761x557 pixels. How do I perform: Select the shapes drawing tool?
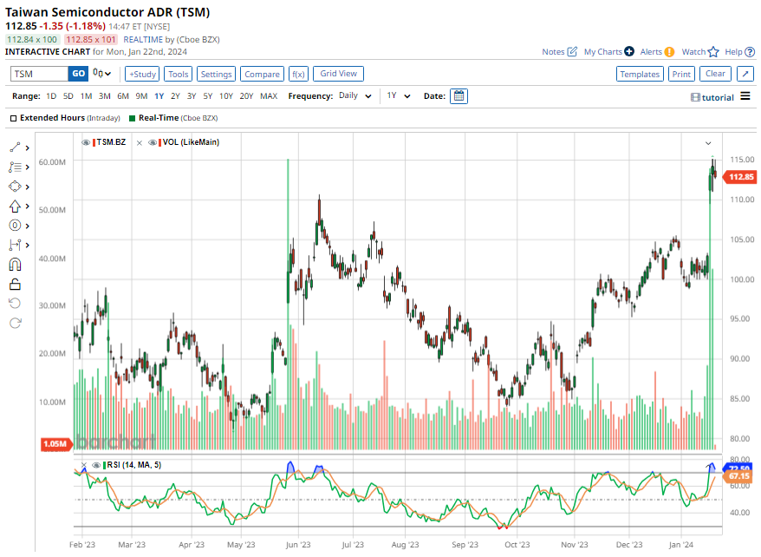(x=15, y=187)
